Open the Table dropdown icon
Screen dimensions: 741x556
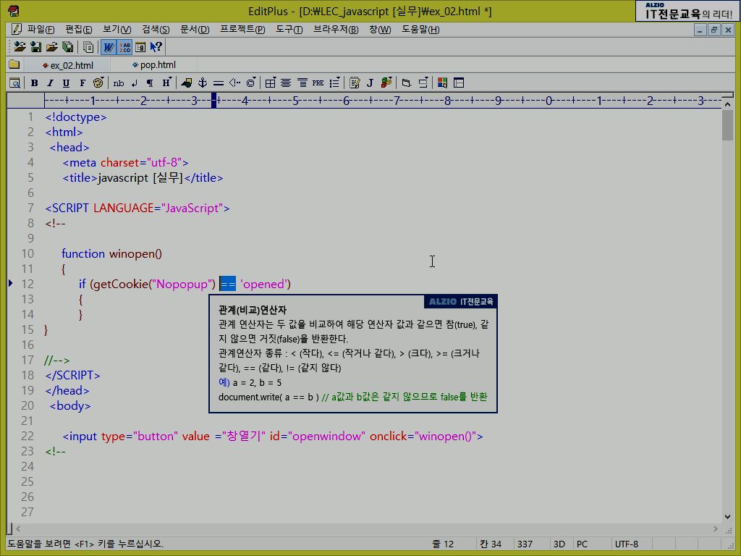point(271,83)
